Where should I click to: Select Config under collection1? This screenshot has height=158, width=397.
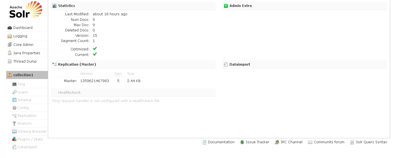point(23,108)
